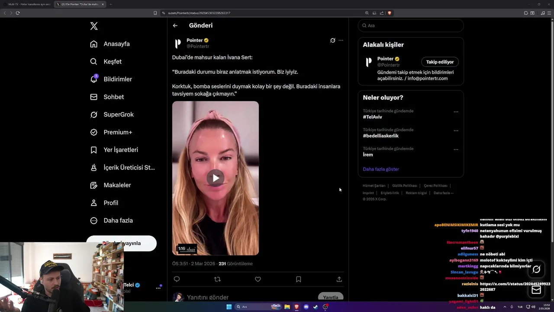Open Yer İşaretleri bookmarks in sidebar
This screenshot has width=554, height=312.
point(114,150)
